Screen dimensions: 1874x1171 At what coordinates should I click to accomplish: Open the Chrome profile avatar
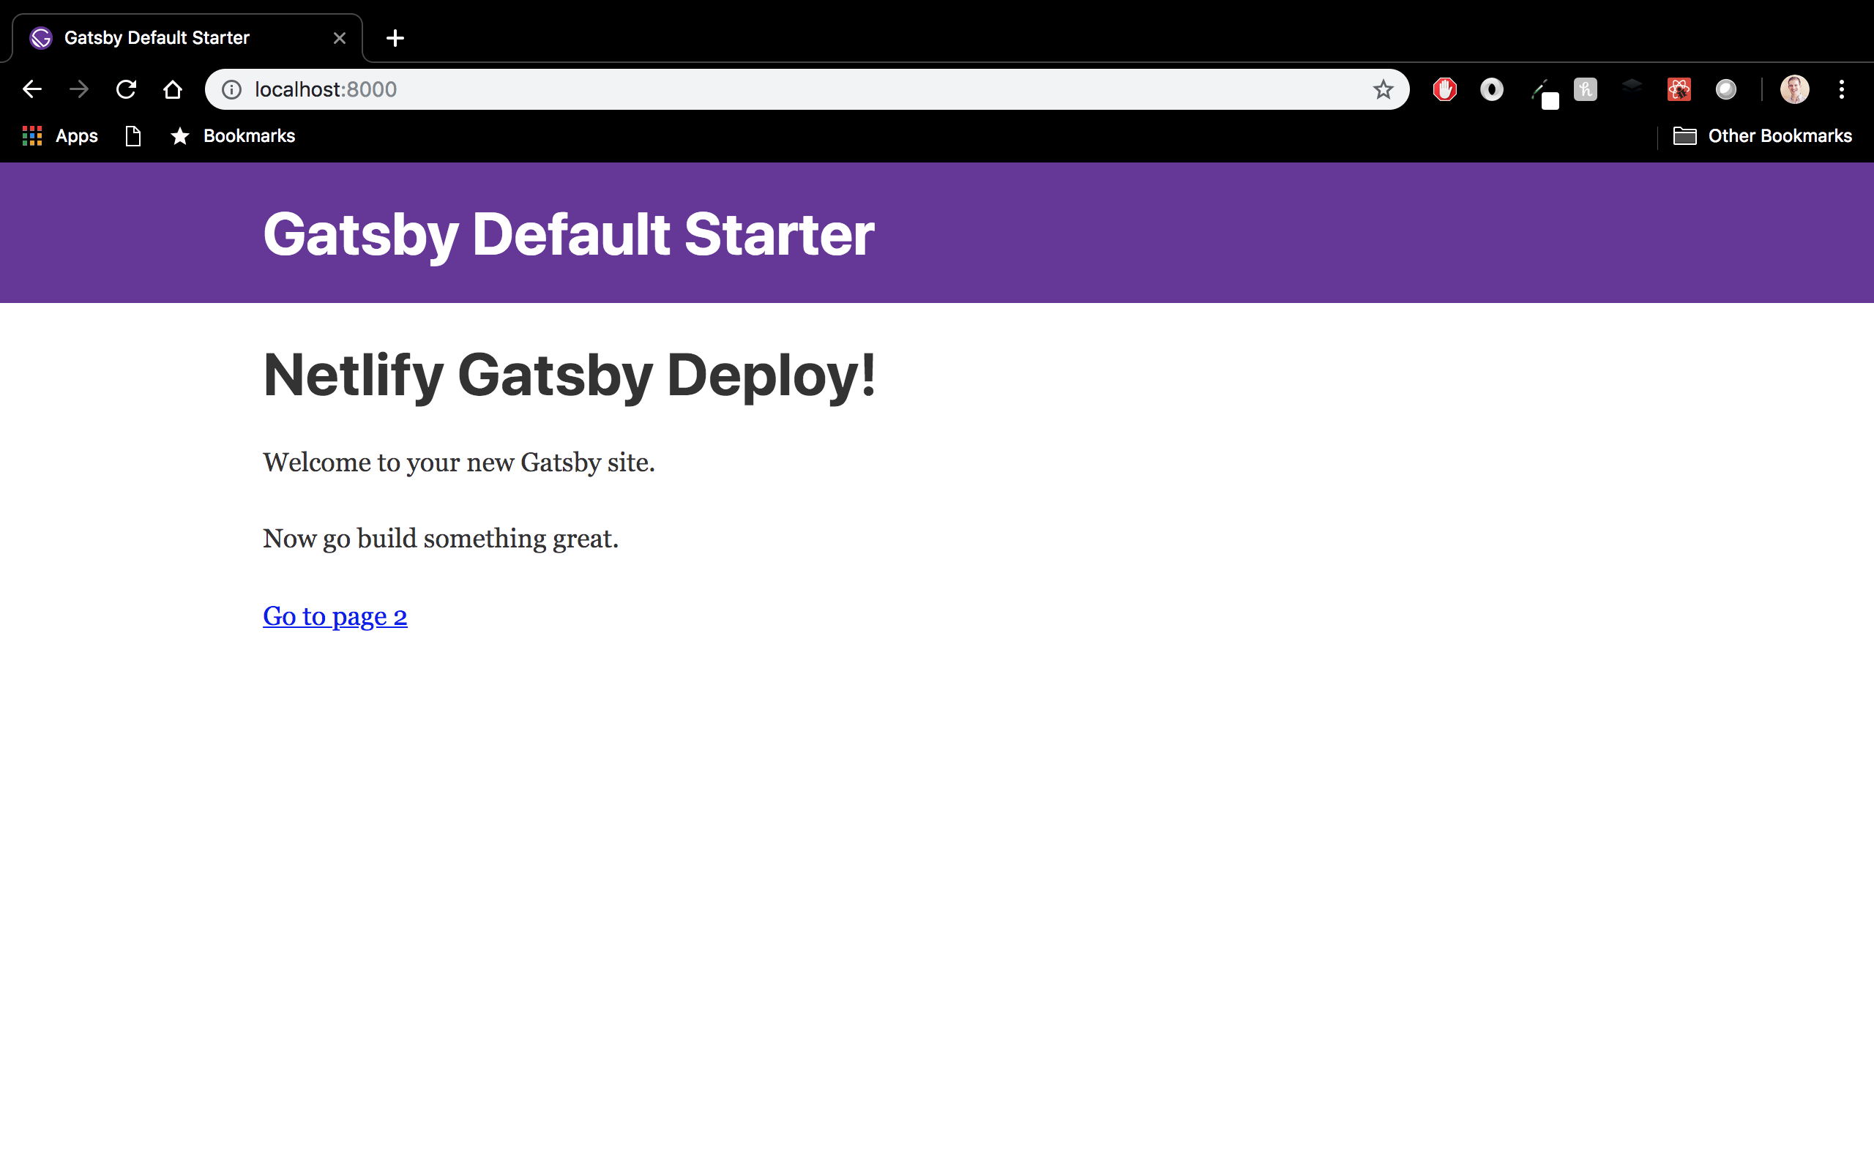tap(1794, 90)
